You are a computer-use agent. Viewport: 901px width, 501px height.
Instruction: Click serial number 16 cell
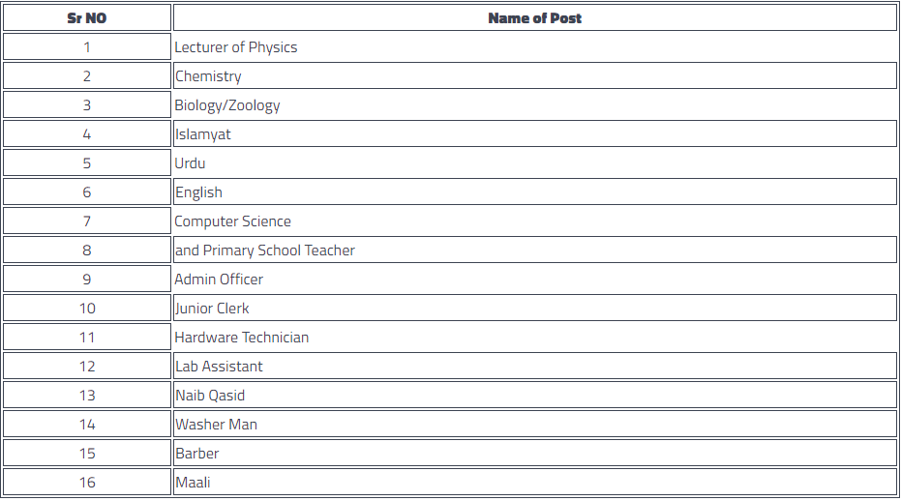click(87, 482)
